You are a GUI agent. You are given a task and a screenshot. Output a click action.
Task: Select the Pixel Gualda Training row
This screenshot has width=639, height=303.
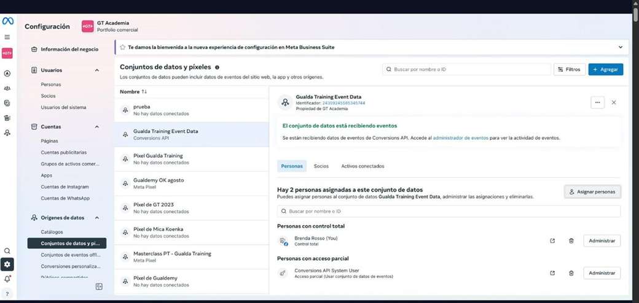(192, 159)
